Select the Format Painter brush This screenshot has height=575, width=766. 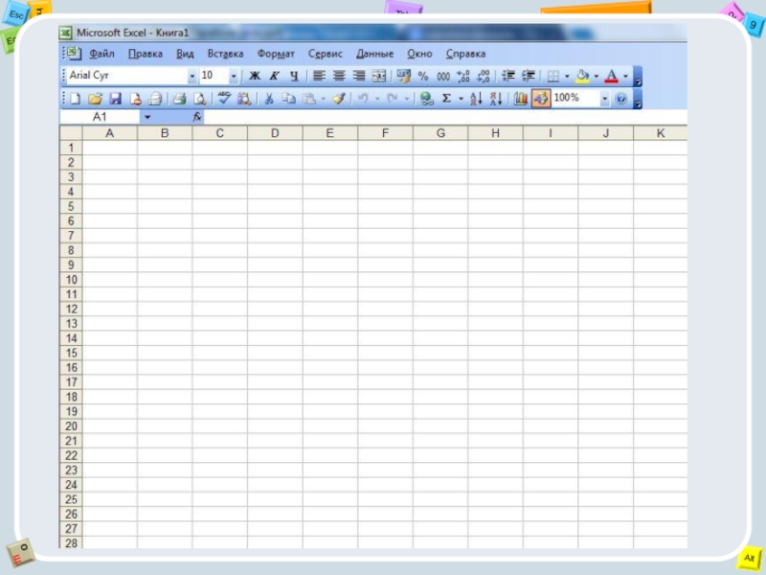click(x=338, y=99)
